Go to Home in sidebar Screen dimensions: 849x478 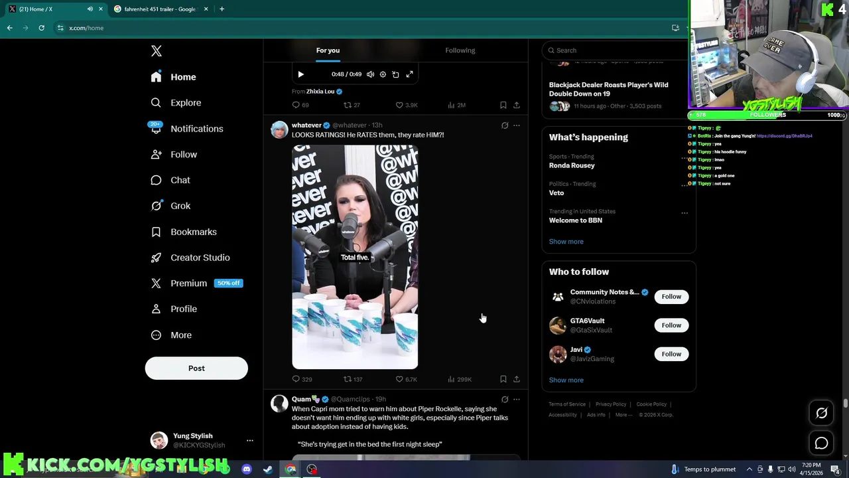tap(173, 77)
